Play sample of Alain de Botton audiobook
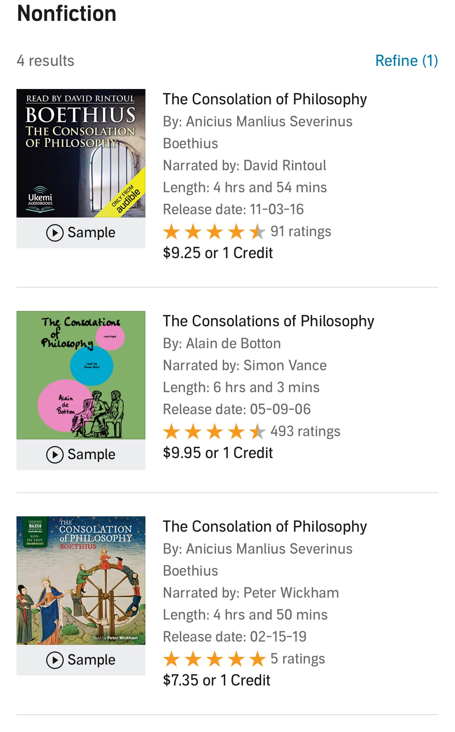455x732 pixels. (x=81, y=455)
